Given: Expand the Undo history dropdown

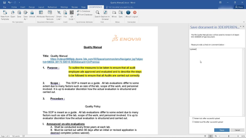Looking at the screenshot, I should pos(12,2).
